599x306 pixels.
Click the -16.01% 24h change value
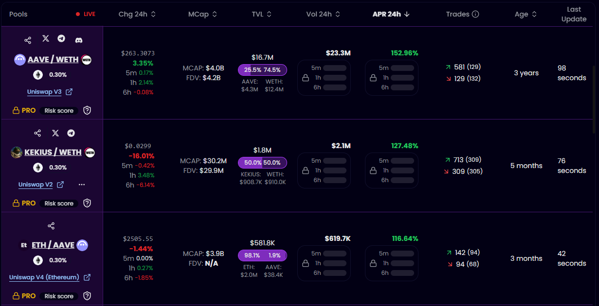(141, 156)
